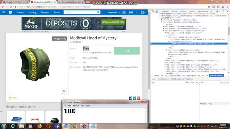Bookmark page with the star icon
Viewport: 230px width, 129px height.
click(209, 7)
